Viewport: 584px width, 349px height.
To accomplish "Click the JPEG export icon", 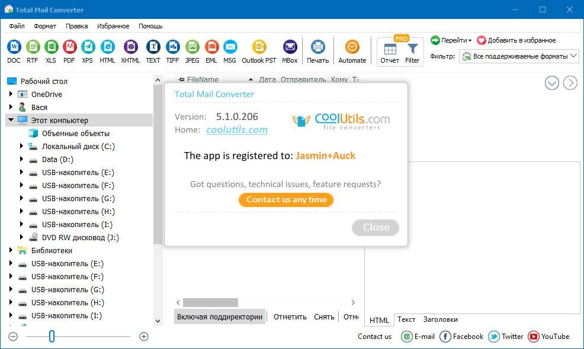I will click(x=192, y=47).
